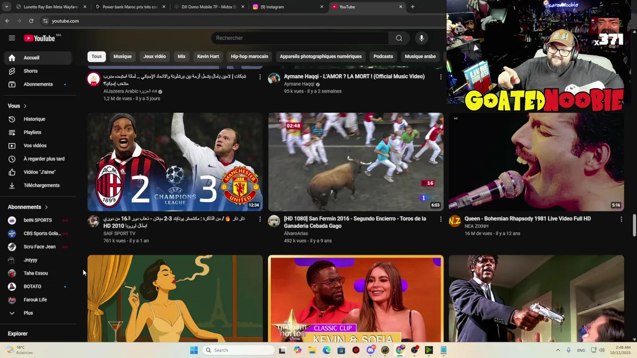Open options menu for the AlJazeera Arabic video
637x358 pixels.
260,77
